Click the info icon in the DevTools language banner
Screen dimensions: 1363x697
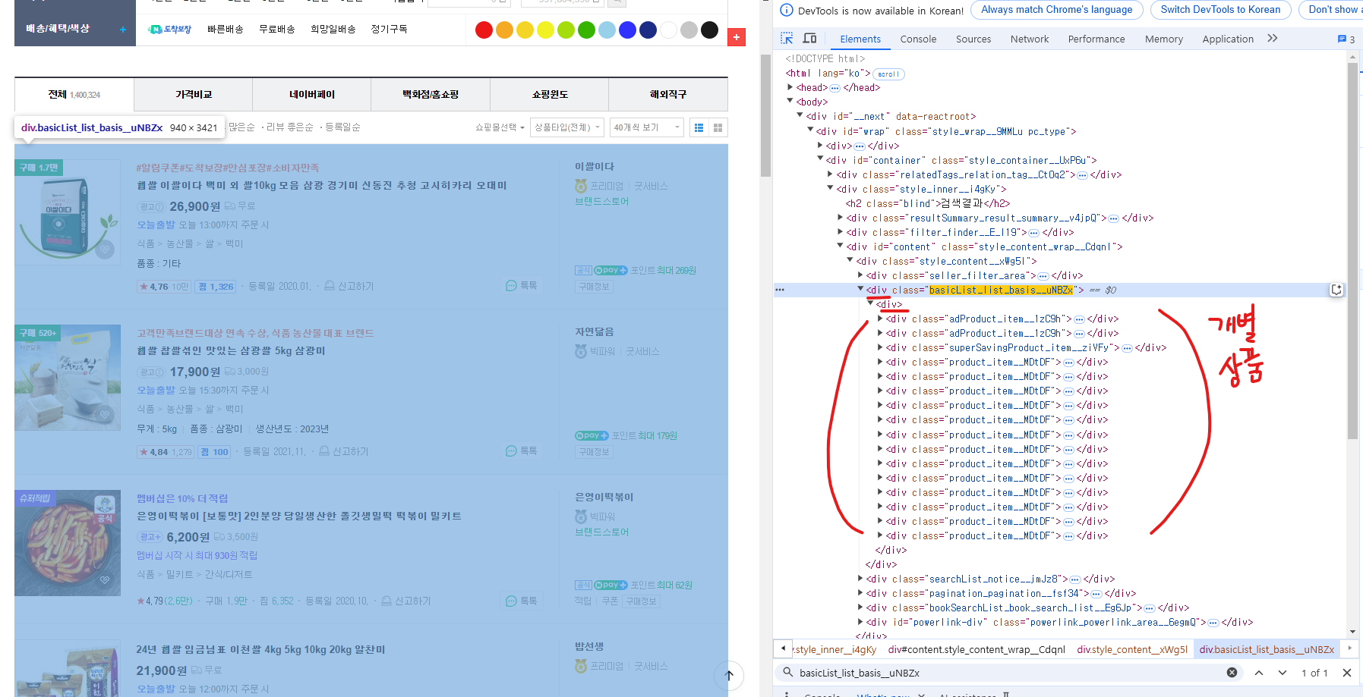[787, 10]
